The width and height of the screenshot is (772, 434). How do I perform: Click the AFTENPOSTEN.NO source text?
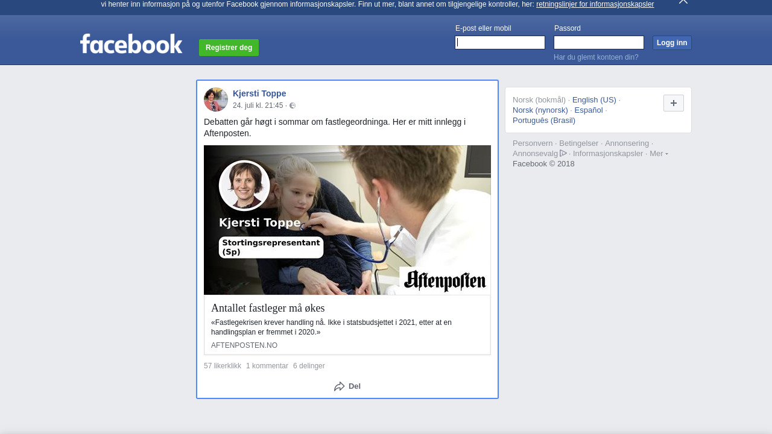[x=244, y=345]
